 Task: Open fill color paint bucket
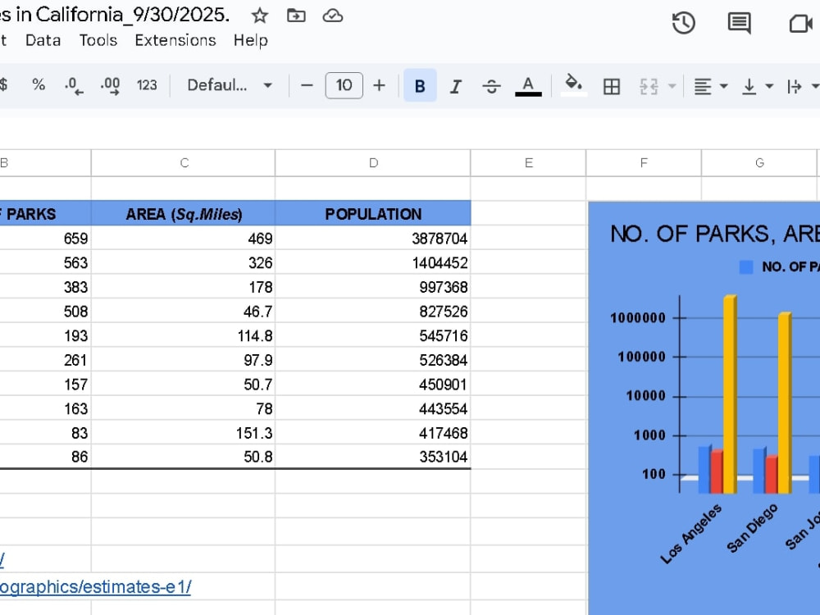574,85
